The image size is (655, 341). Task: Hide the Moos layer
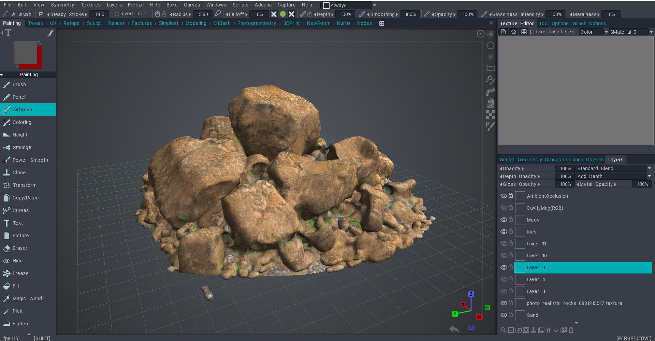click(504, 220)
